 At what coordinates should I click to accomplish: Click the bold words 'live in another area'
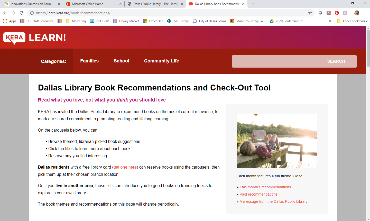(74, 186)
